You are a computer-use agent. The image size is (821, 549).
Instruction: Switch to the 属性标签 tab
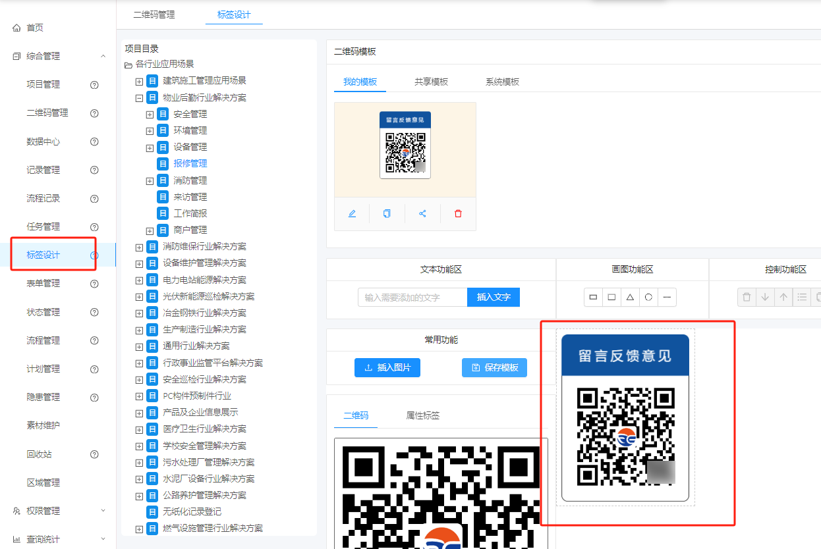click(x=422, y=415)
